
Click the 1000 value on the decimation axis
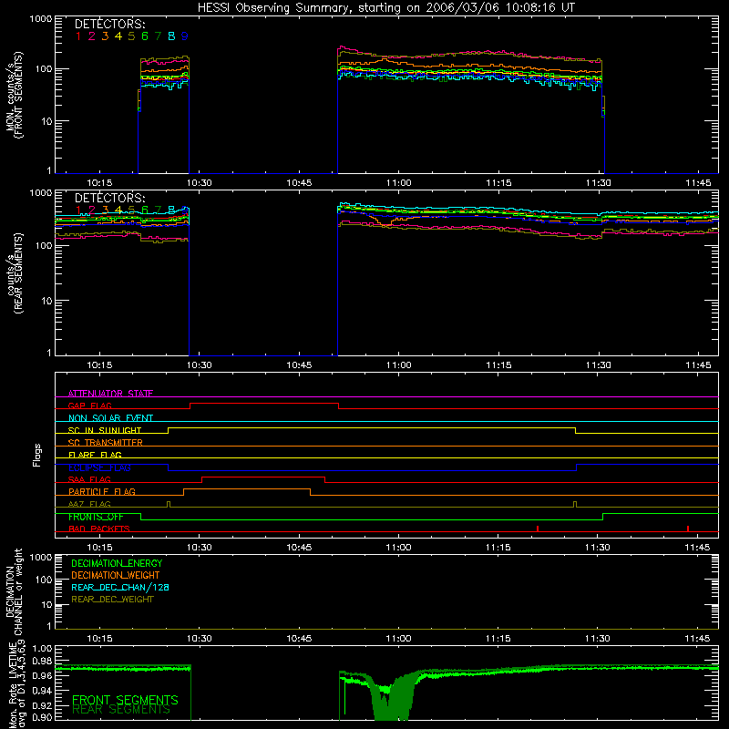click(41, 557)
